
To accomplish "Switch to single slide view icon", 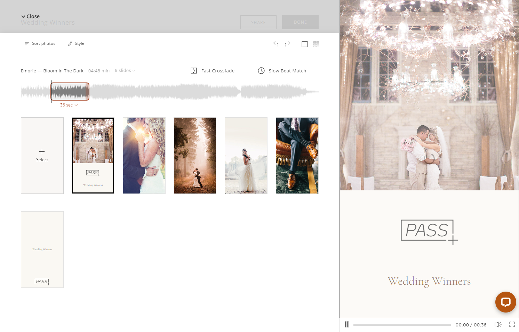I will (305, 44).
